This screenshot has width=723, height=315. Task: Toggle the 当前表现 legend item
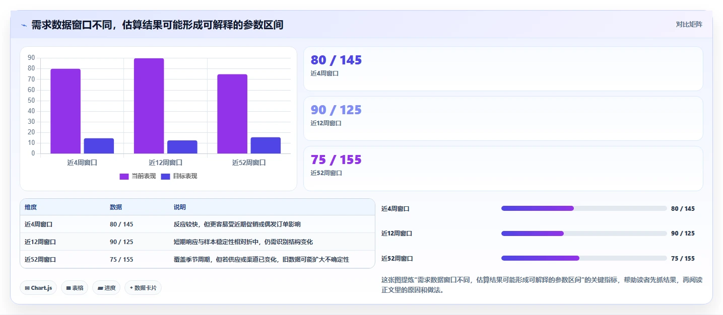pyautogui.click(x=138, y=176)
